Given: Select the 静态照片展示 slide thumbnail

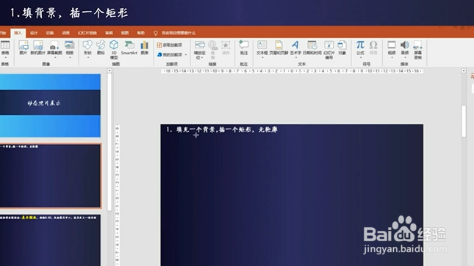Looking at the screenshot, I should pyautogui.click(x=50, y=106).
